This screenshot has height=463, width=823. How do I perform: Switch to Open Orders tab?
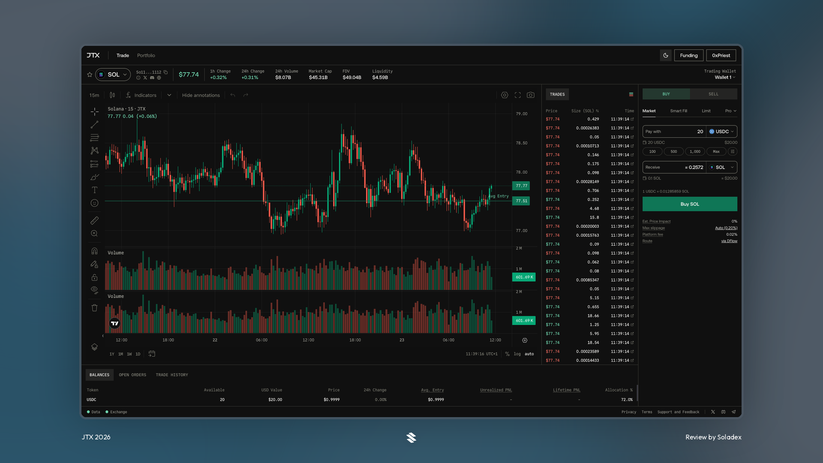pyautogui.click(x=132, y=375)
